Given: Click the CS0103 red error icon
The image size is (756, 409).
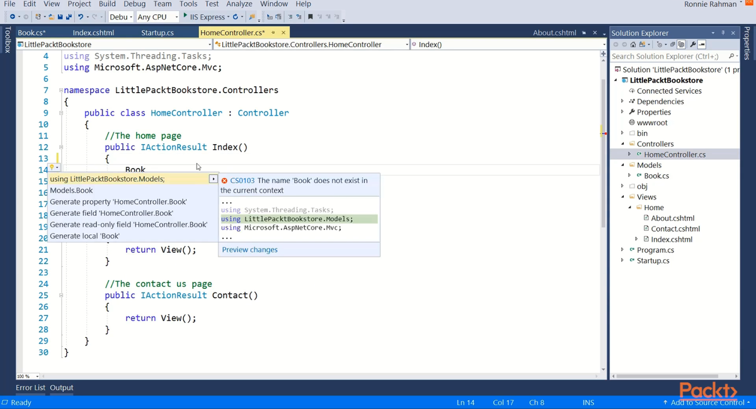Looking at the screenshot, I should [224, 181].
